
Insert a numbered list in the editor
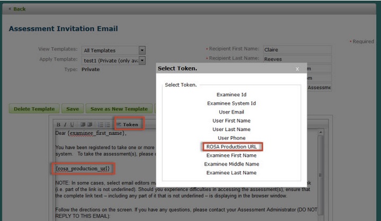(101, 125)
